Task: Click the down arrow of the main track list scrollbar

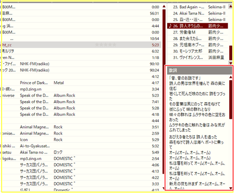Action: click(x=164, y=188)
